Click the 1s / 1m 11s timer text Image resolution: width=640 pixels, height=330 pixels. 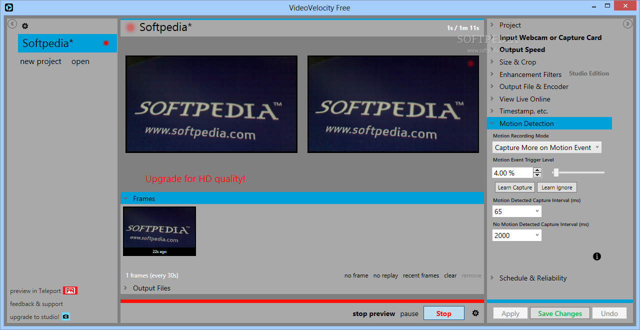point(463,28)
